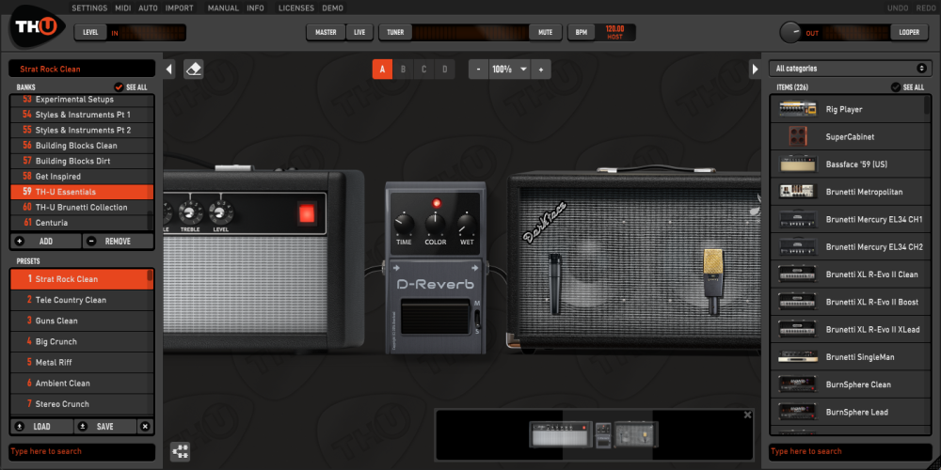Toggle Items SEE ALL checkbox
Screen dimensions: 941x470
point(896,86)
